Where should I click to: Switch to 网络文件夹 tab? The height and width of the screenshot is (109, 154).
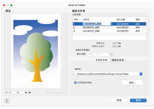118,60
